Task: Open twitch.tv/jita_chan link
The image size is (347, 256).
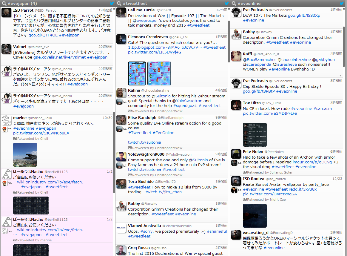Action: click(x=164, y=192)
